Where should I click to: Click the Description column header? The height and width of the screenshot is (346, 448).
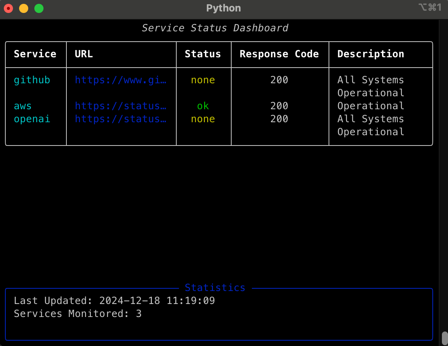[x=371, y=54]
